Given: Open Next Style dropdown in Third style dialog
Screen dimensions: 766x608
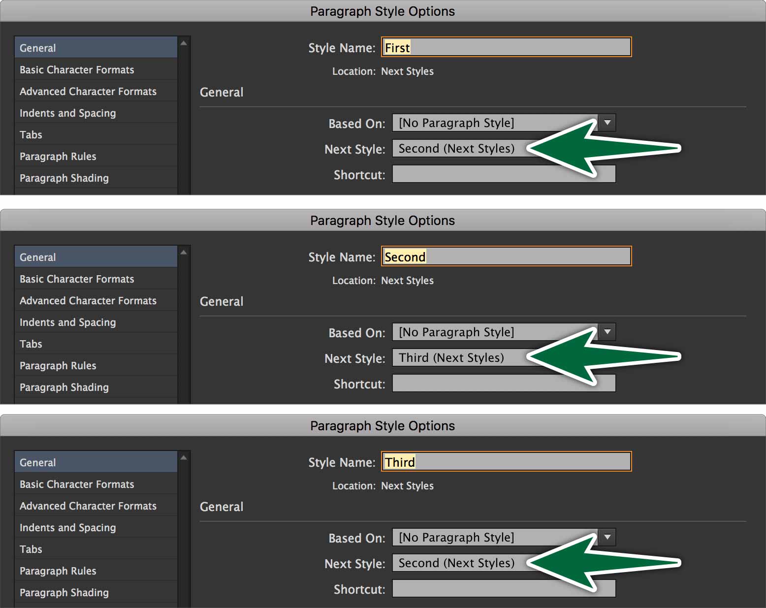Looking at the screenshot, I should click(x=504, y=563).
